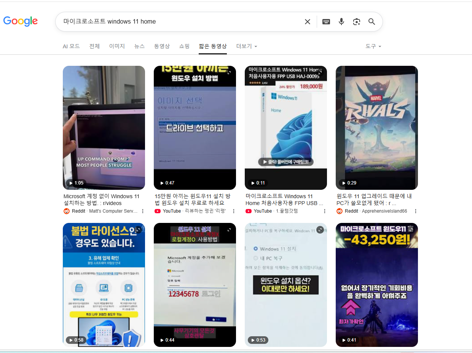The width and height of the screenshot is (472, 353).
Task: Select the 짧은 동영상 tab
Action: coord(213,46)
